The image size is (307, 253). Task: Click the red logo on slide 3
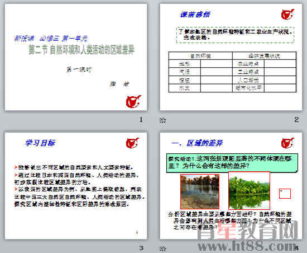click(132, 143)
